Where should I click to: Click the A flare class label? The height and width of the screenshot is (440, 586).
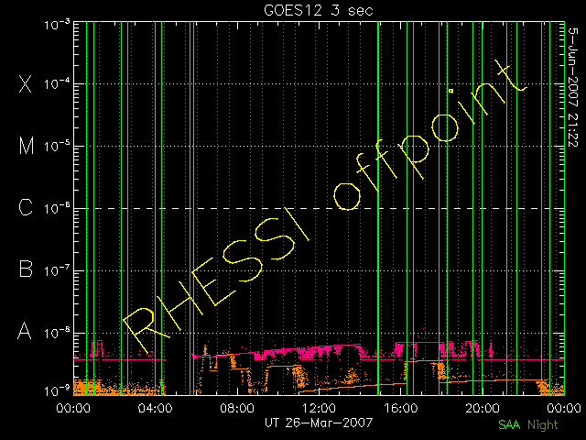click(x=25, y=331)
